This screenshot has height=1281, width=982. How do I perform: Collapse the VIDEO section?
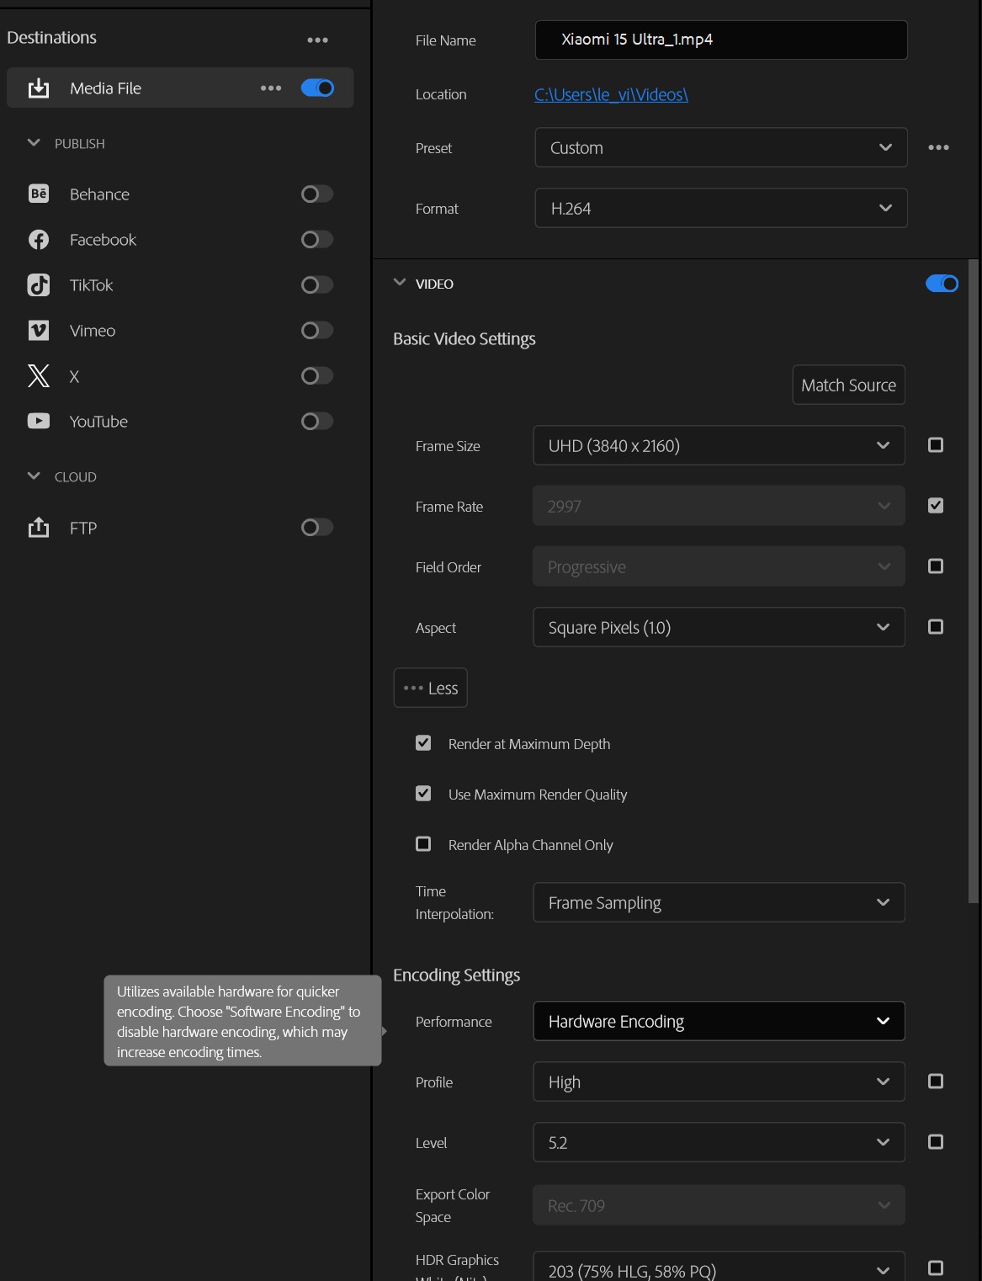click(x=399, y=284)
